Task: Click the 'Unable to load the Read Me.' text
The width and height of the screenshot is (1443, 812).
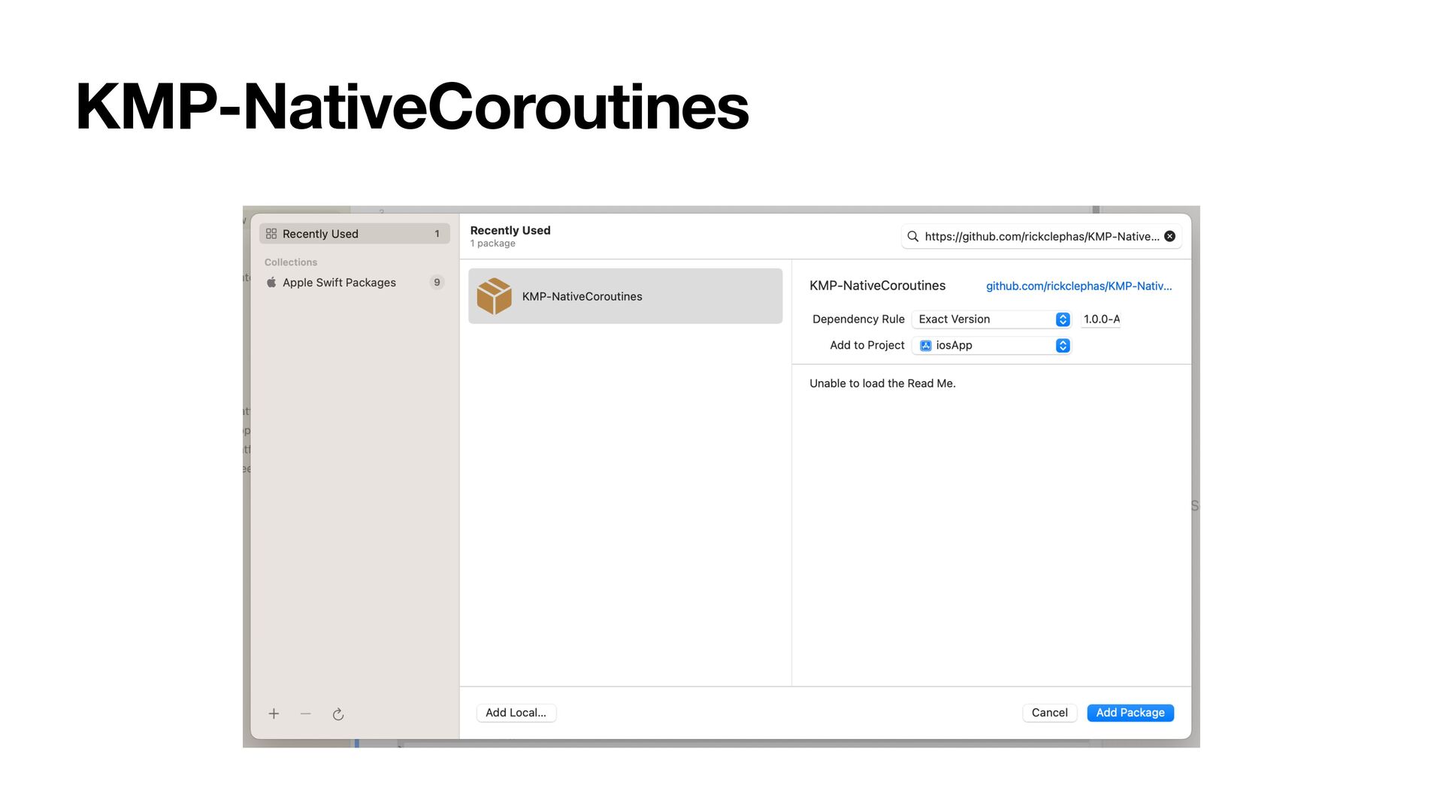Action: click(x=882, y=383)
